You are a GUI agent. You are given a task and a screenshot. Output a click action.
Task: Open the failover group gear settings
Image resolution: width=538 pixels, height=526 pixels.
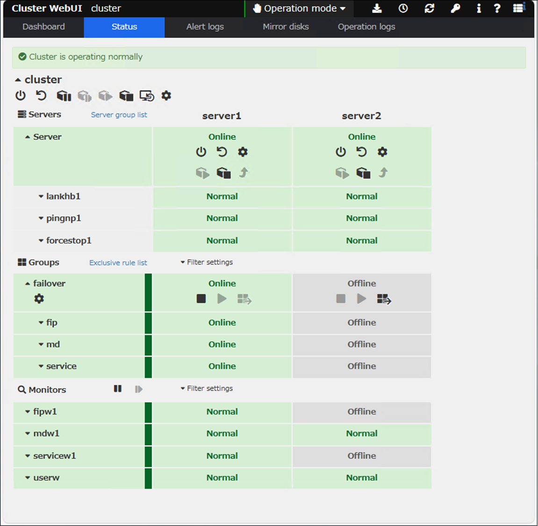point(39,299)
